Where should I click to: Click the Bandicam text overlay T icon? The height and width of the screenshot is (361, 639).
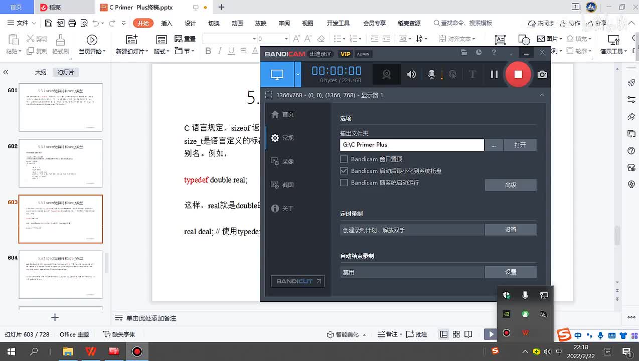pos(472,74)
